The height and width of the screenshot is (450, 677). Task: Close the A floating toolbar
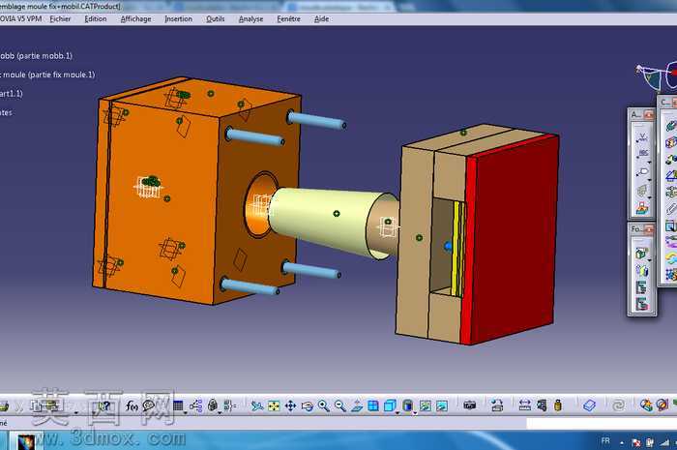(649, 115)
